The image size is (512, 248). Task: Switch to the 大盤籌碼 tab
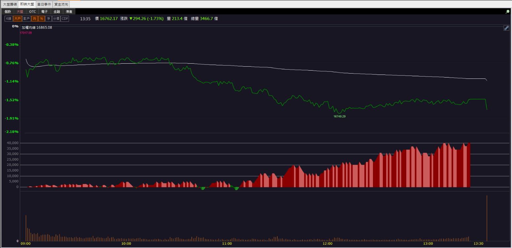click(9, 4)
